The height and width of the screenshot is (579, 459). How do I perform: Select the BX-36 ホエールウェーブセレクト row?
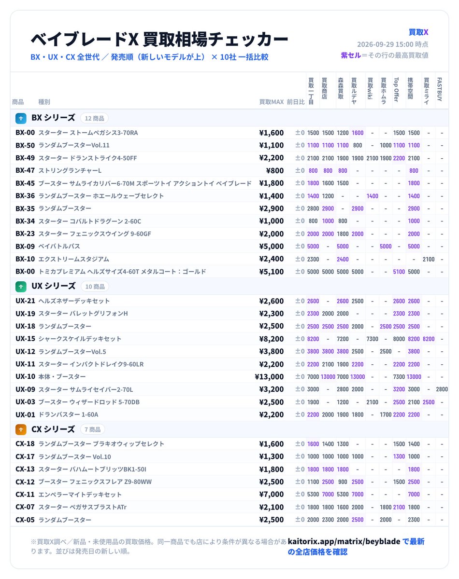pos(229,196)
